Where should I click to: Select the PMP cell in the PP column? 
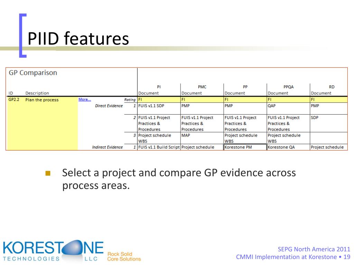245,109
